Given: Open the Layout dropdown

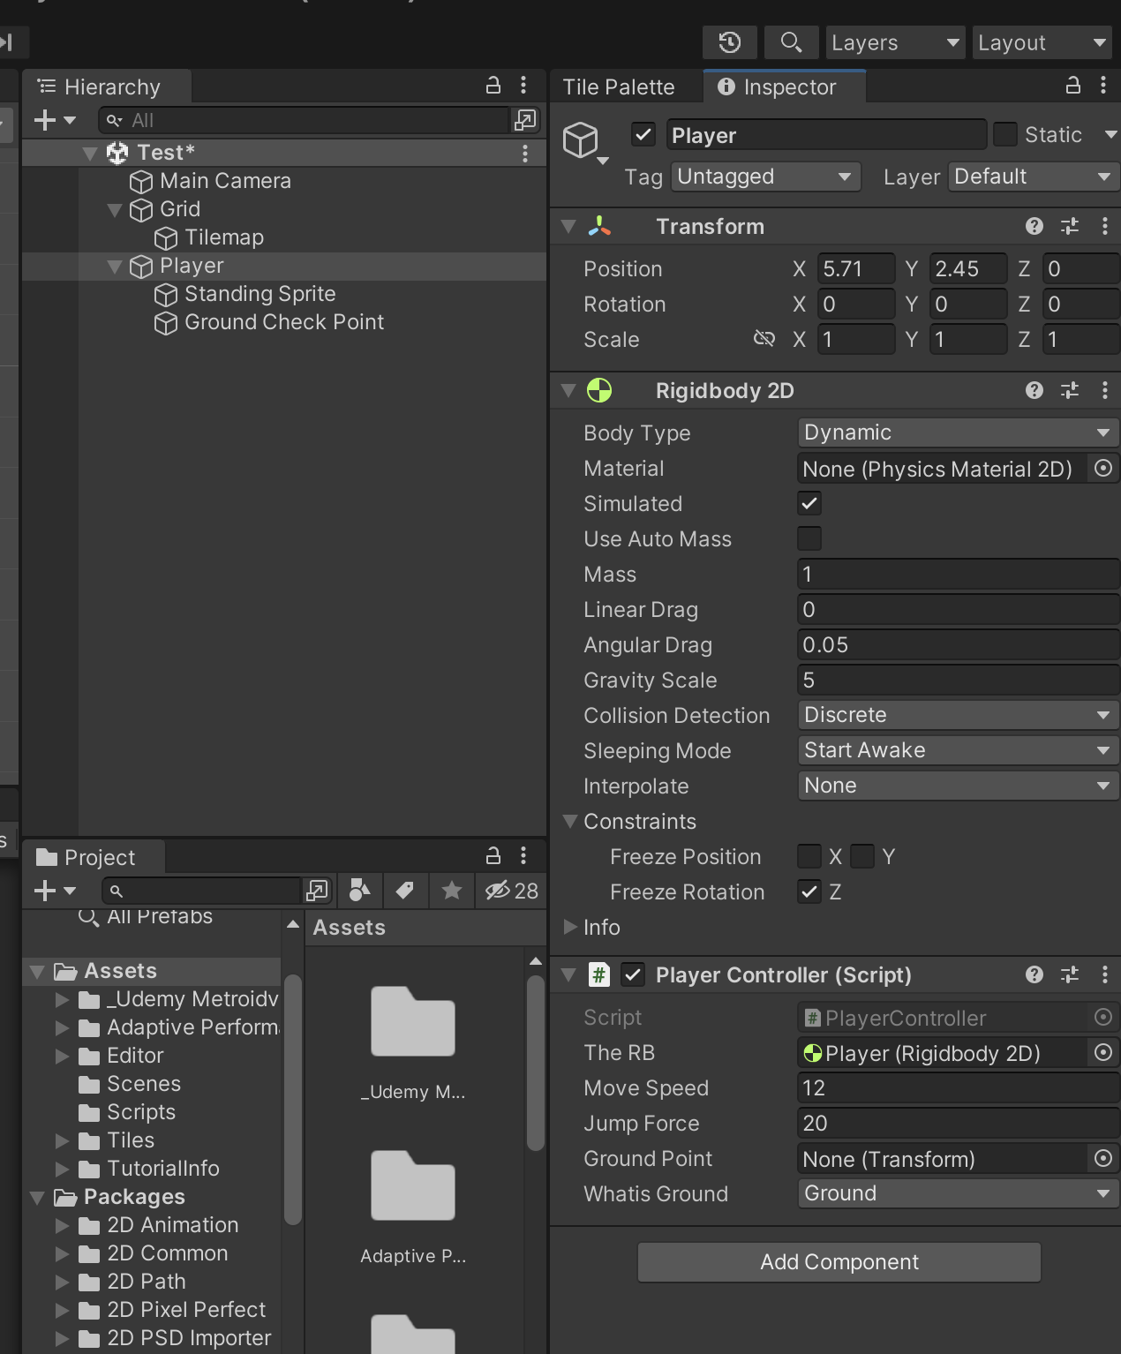Looking at the screenshot, I should (x=1042, y=42).
